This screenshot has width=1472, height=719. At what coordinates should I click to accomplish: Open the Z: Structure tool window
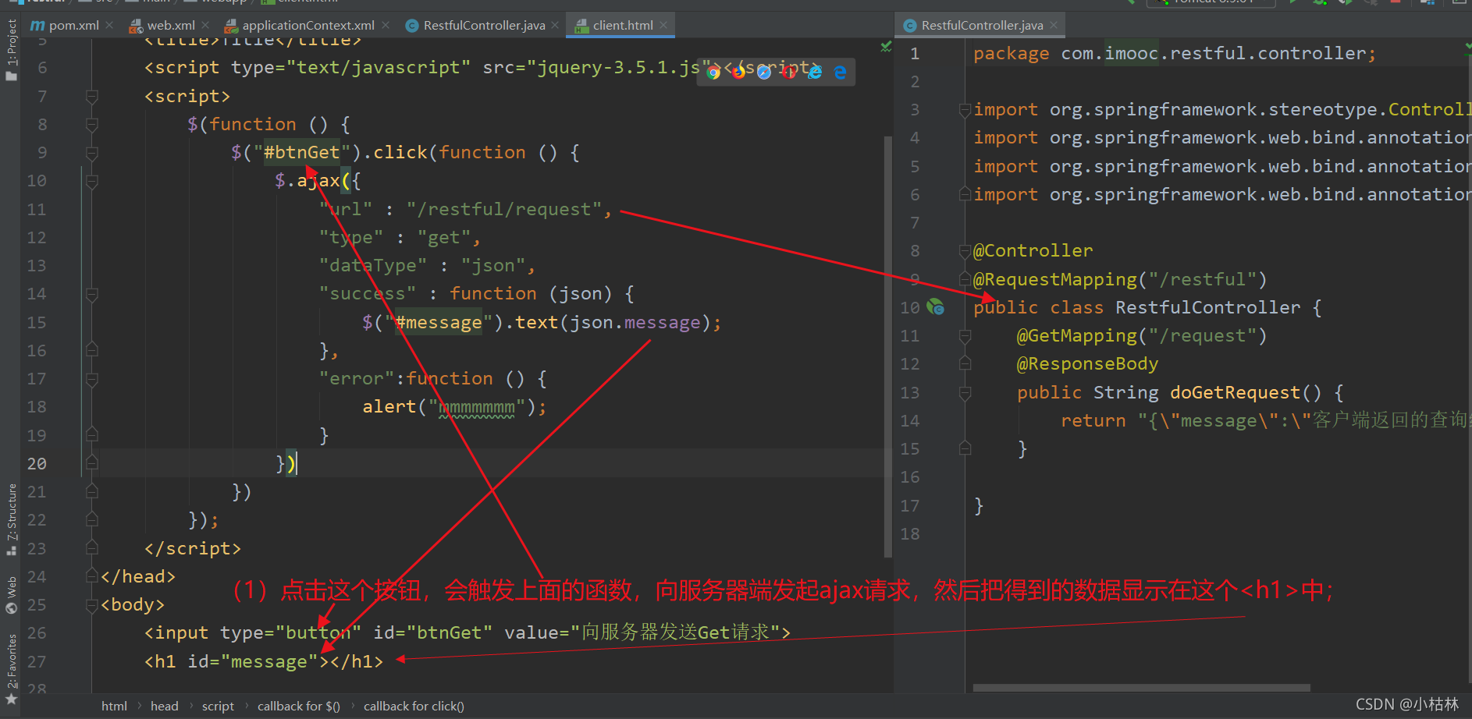11,519
